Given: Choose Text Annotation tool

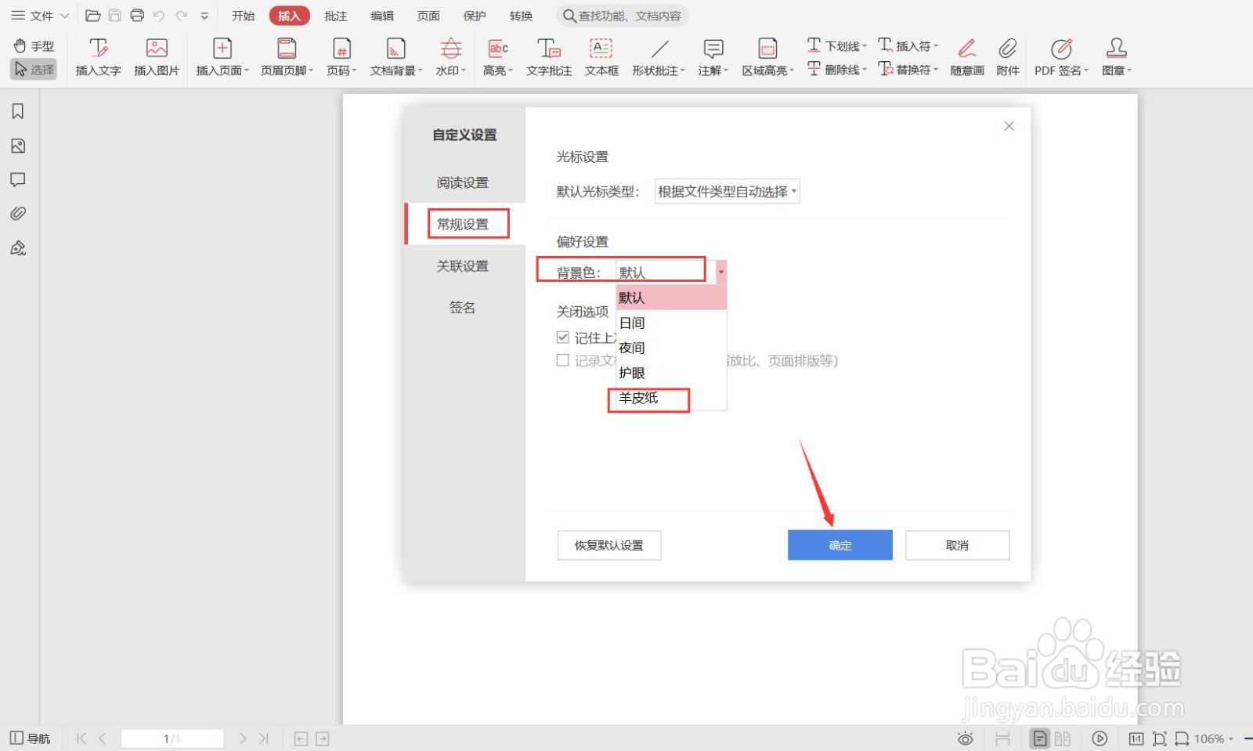Looking at the screenshot, I should click(x=549, y=58).
